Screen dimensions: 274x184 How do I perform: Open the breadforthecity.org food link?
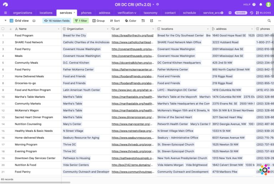point(132,36)
